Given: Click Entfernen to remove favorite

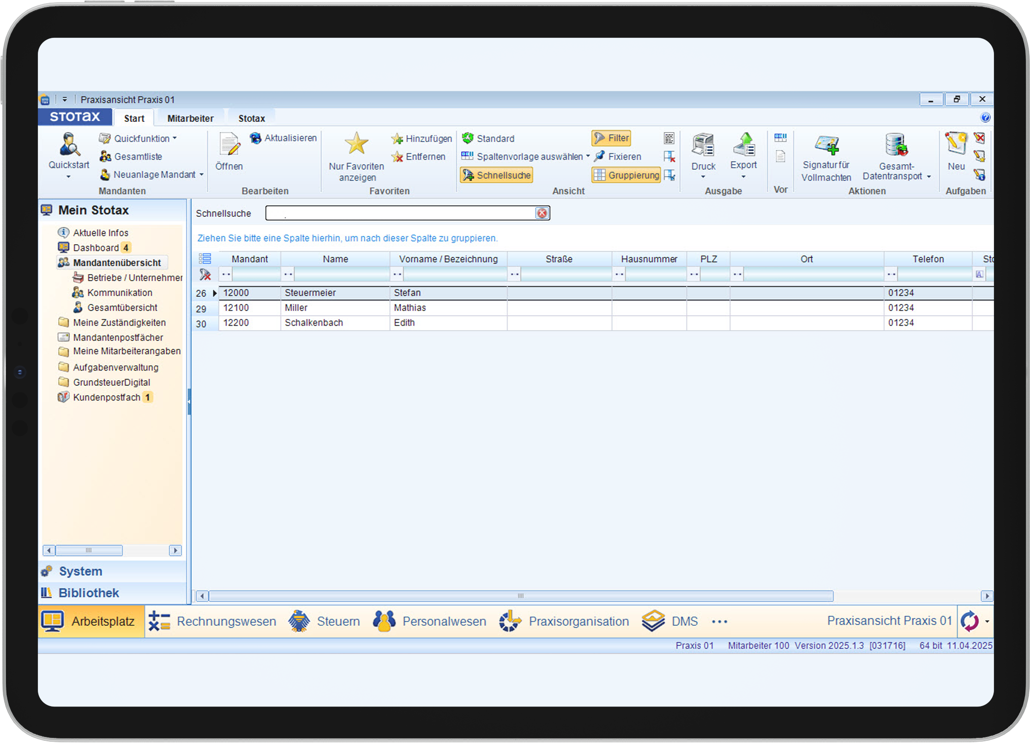Looking at the screenshot, I should point(418,156).
